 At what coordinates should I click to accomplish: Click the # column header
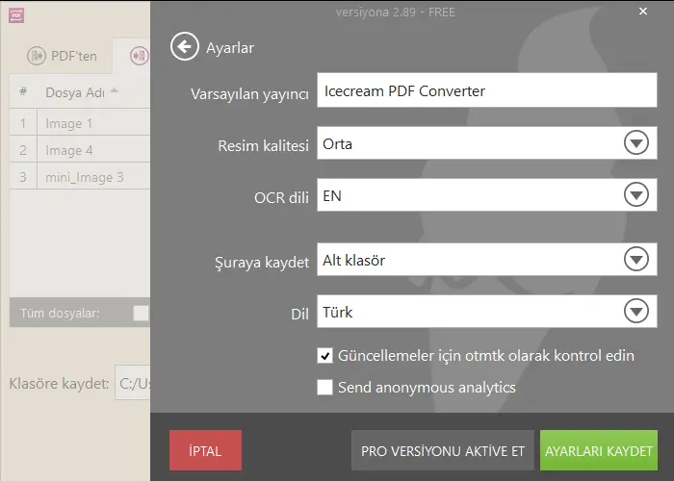pyautogui.click(x=23, y=91)
